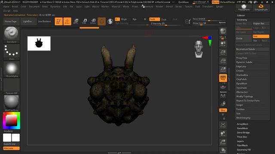Expand the FiberMesh section
This screenshot has height=154, width=275.
[x=242, y=145]
